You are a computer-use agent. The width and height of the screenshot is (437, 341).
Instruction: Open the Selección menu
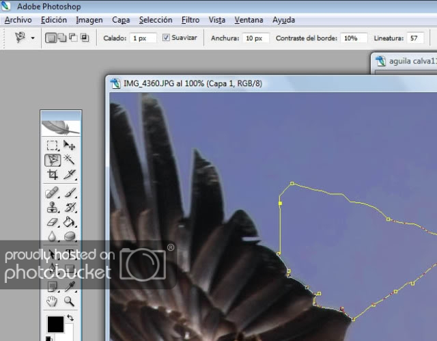(x=155, y=20)
